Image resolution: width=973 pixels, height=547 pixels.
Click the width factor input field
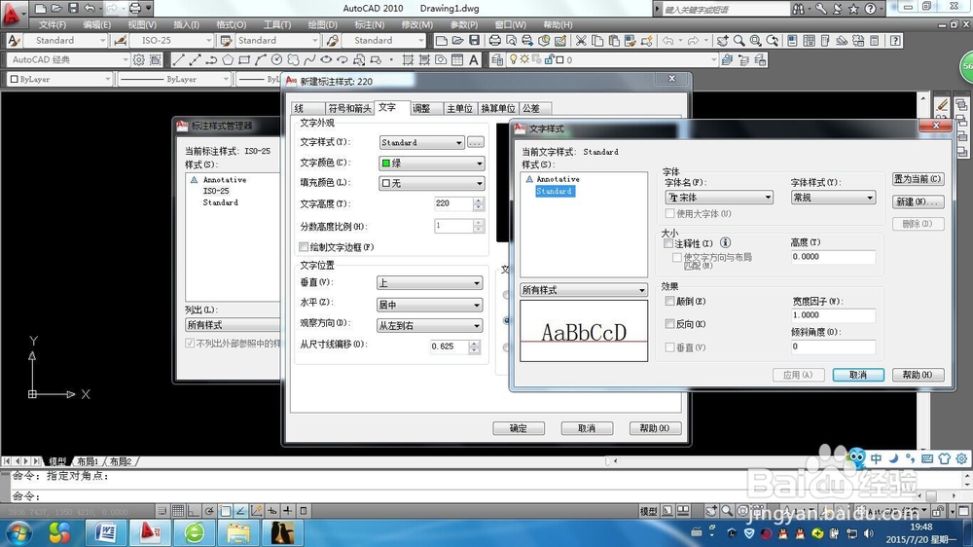click(x=833, y=315)
